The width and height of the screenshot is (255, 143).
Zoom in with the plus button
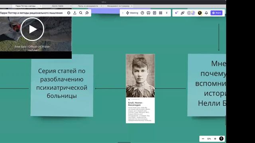pyautogui.click(x=215, y=139)
